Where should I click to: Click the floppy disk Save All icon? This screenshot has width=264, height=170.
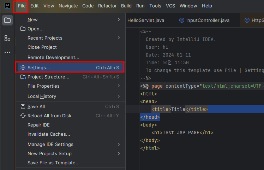coord(23,106)
